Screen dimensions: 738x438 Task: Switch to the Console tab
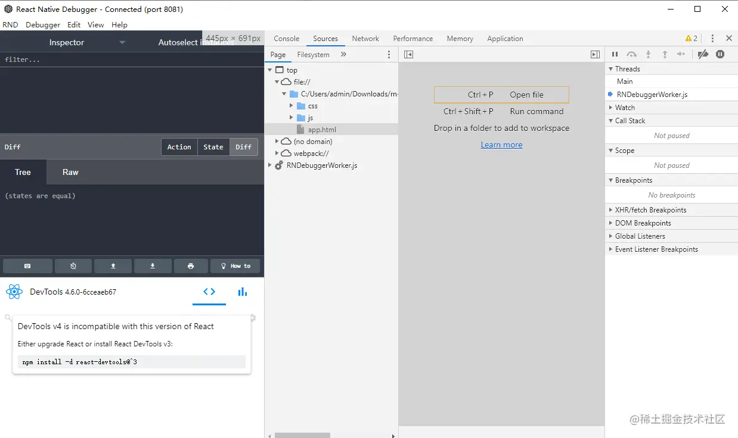(x=286, y=39)
